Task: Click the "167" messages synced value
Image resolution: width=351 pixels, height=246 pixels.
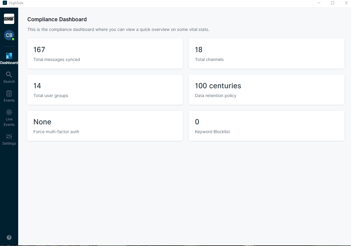Action: [39, 49]
